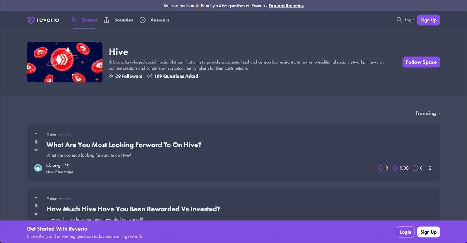467x243 pixels.
Task: Click Hive link in first 'Asked in' line
Action: click(x=67, y=134)
